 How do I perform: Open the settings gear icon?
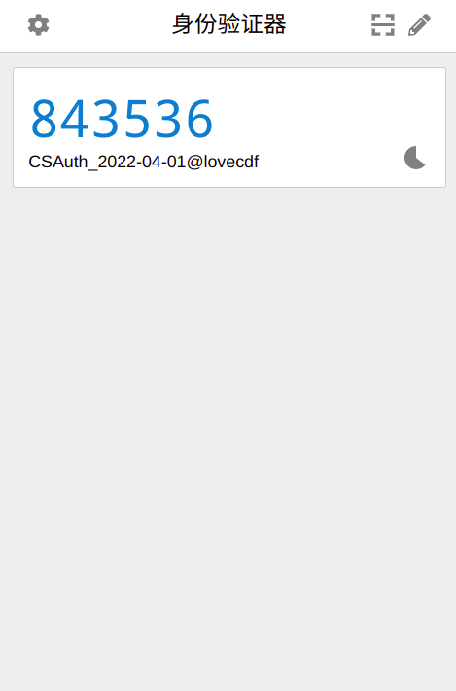(x=38, y=24)
